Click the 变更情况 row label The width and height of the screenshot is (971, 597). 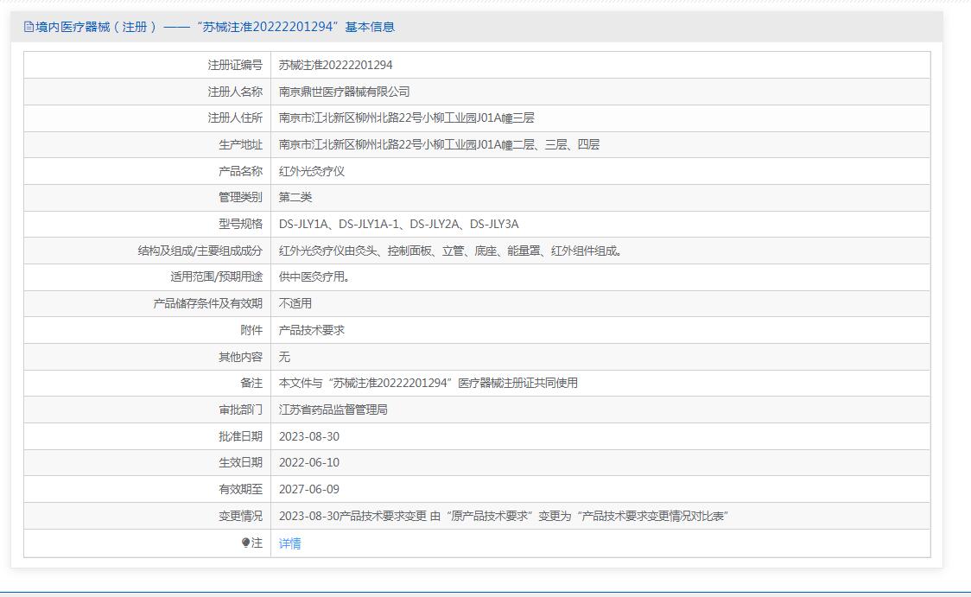click(x=240, y=516)
